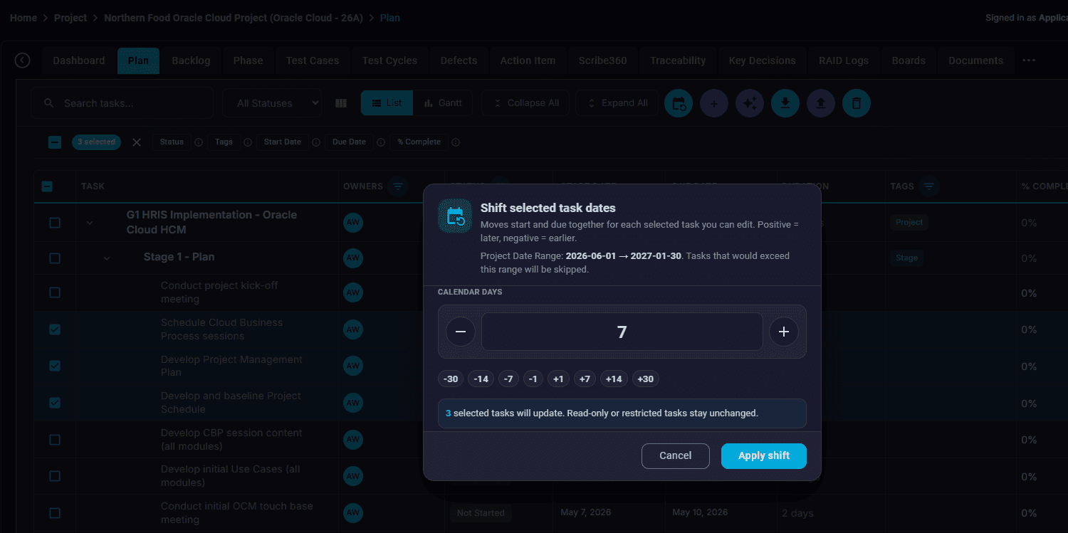Click the Apply shift button

(x=764, y=456)
